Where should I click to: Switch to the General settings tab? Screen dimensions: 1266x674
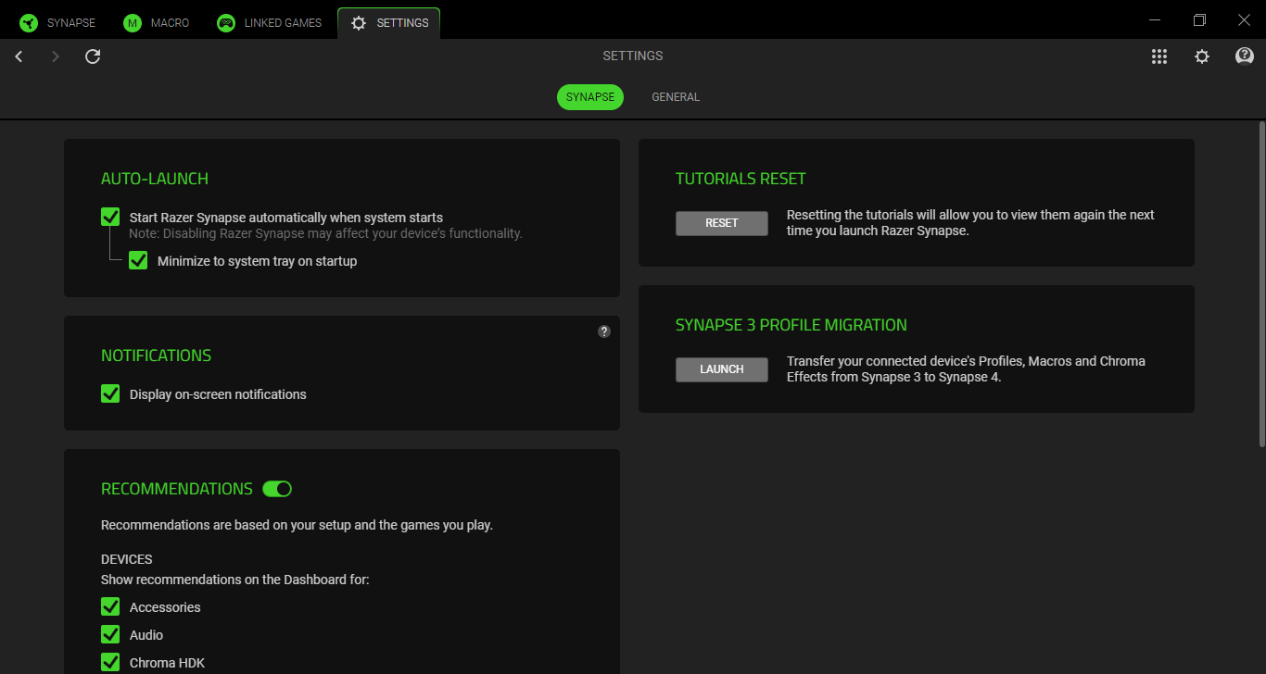675,97
